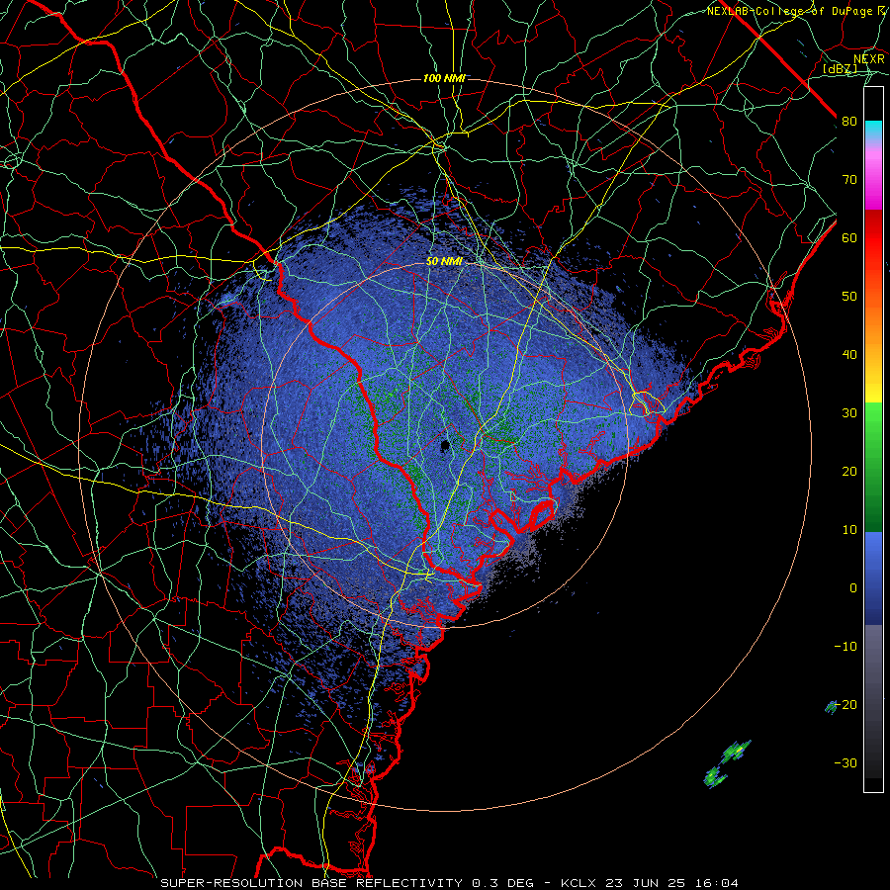Click the 80 dBZ value on the color scale
890x890 pixels.
click(849, 121)
